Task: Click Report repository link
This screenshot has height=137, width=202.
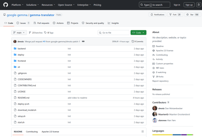Action: click(161, 81)
